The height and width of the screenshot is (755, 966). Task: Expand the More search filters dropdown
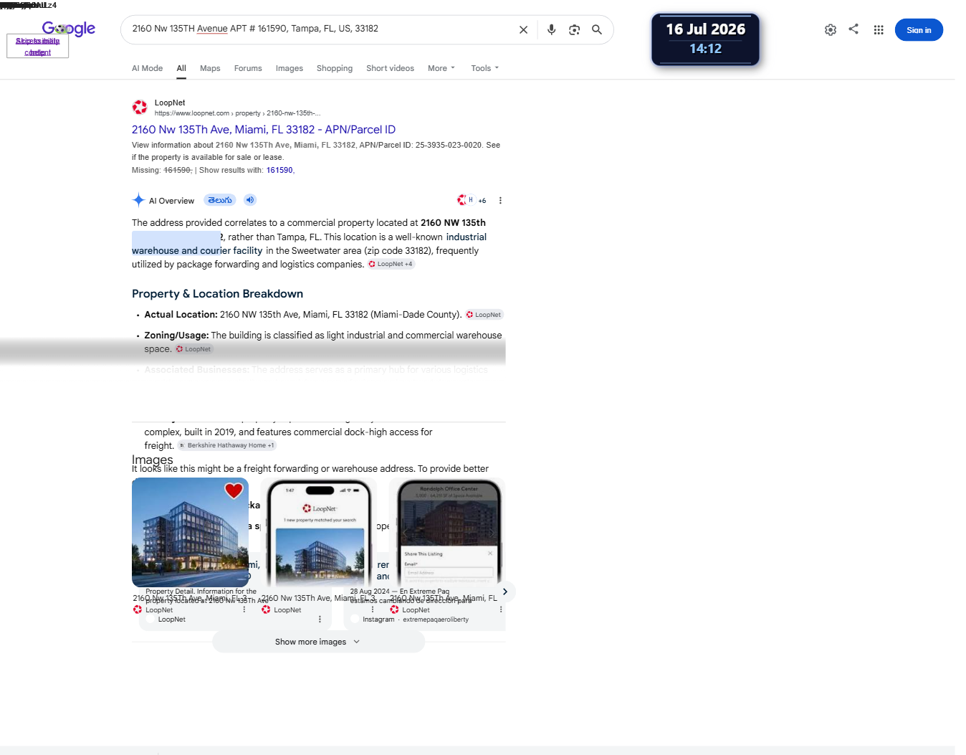pos(441,68)
